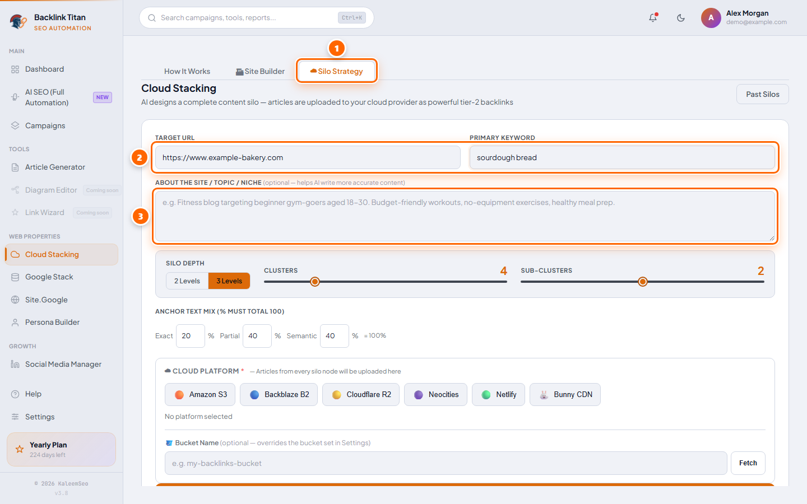
Task: Click the Bucket Name input field
Action: [446, 463]
